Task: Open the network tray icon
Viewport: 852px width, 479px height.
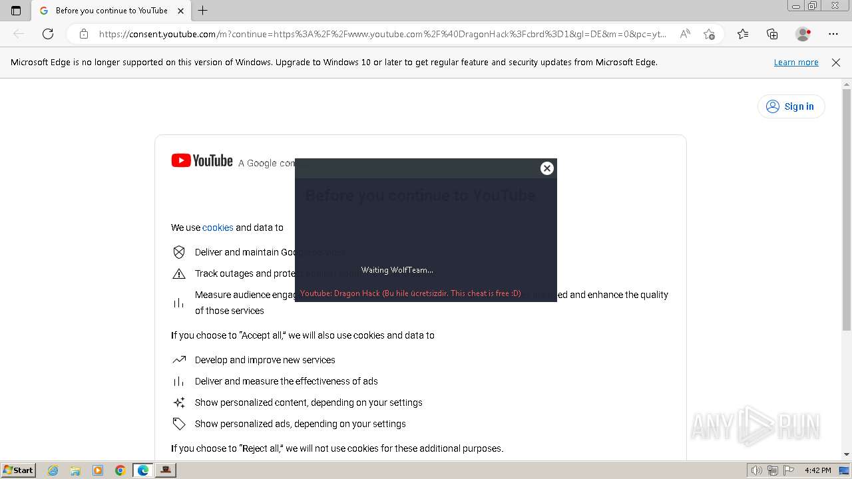Action: (x=772, y=470)
